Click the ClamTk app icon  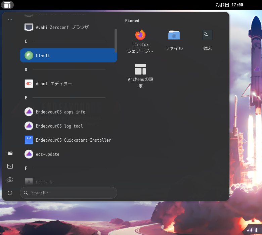tap(29, 55)
